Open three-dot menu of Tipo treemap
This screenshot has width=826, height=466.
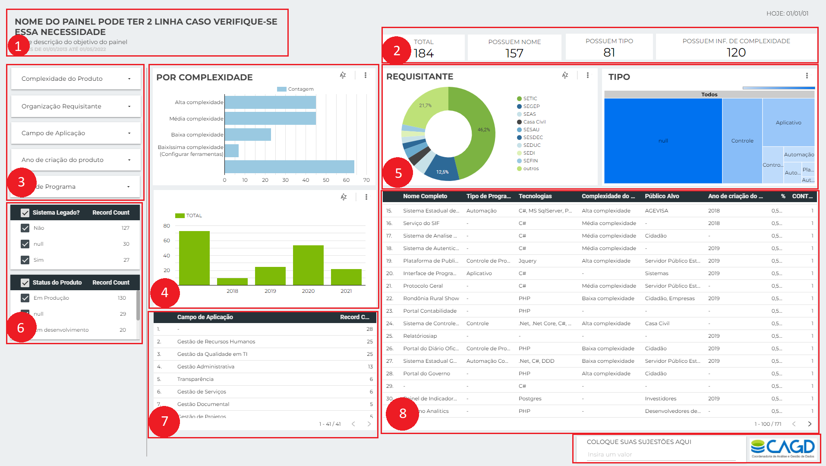click(x=807, y=76)
